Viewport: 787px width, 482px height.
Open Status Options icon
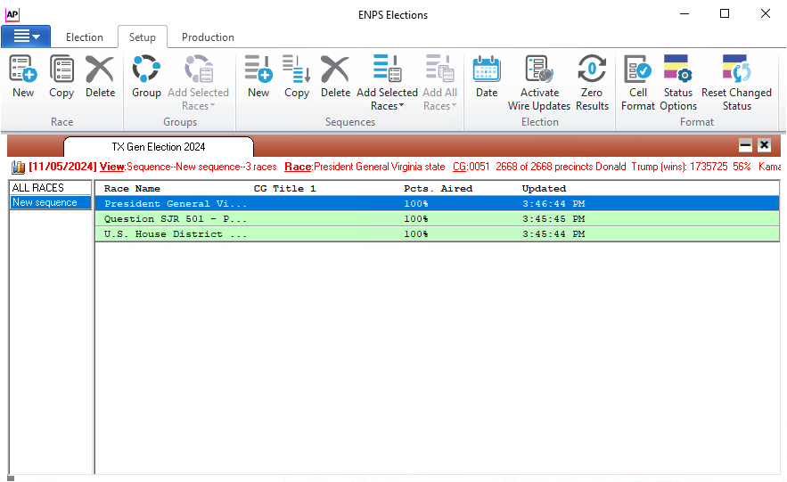pos(678,69)
